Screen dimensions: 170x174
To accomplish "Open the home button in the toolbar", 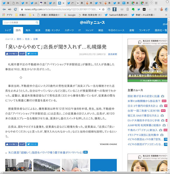I will [x=109, y=10].
